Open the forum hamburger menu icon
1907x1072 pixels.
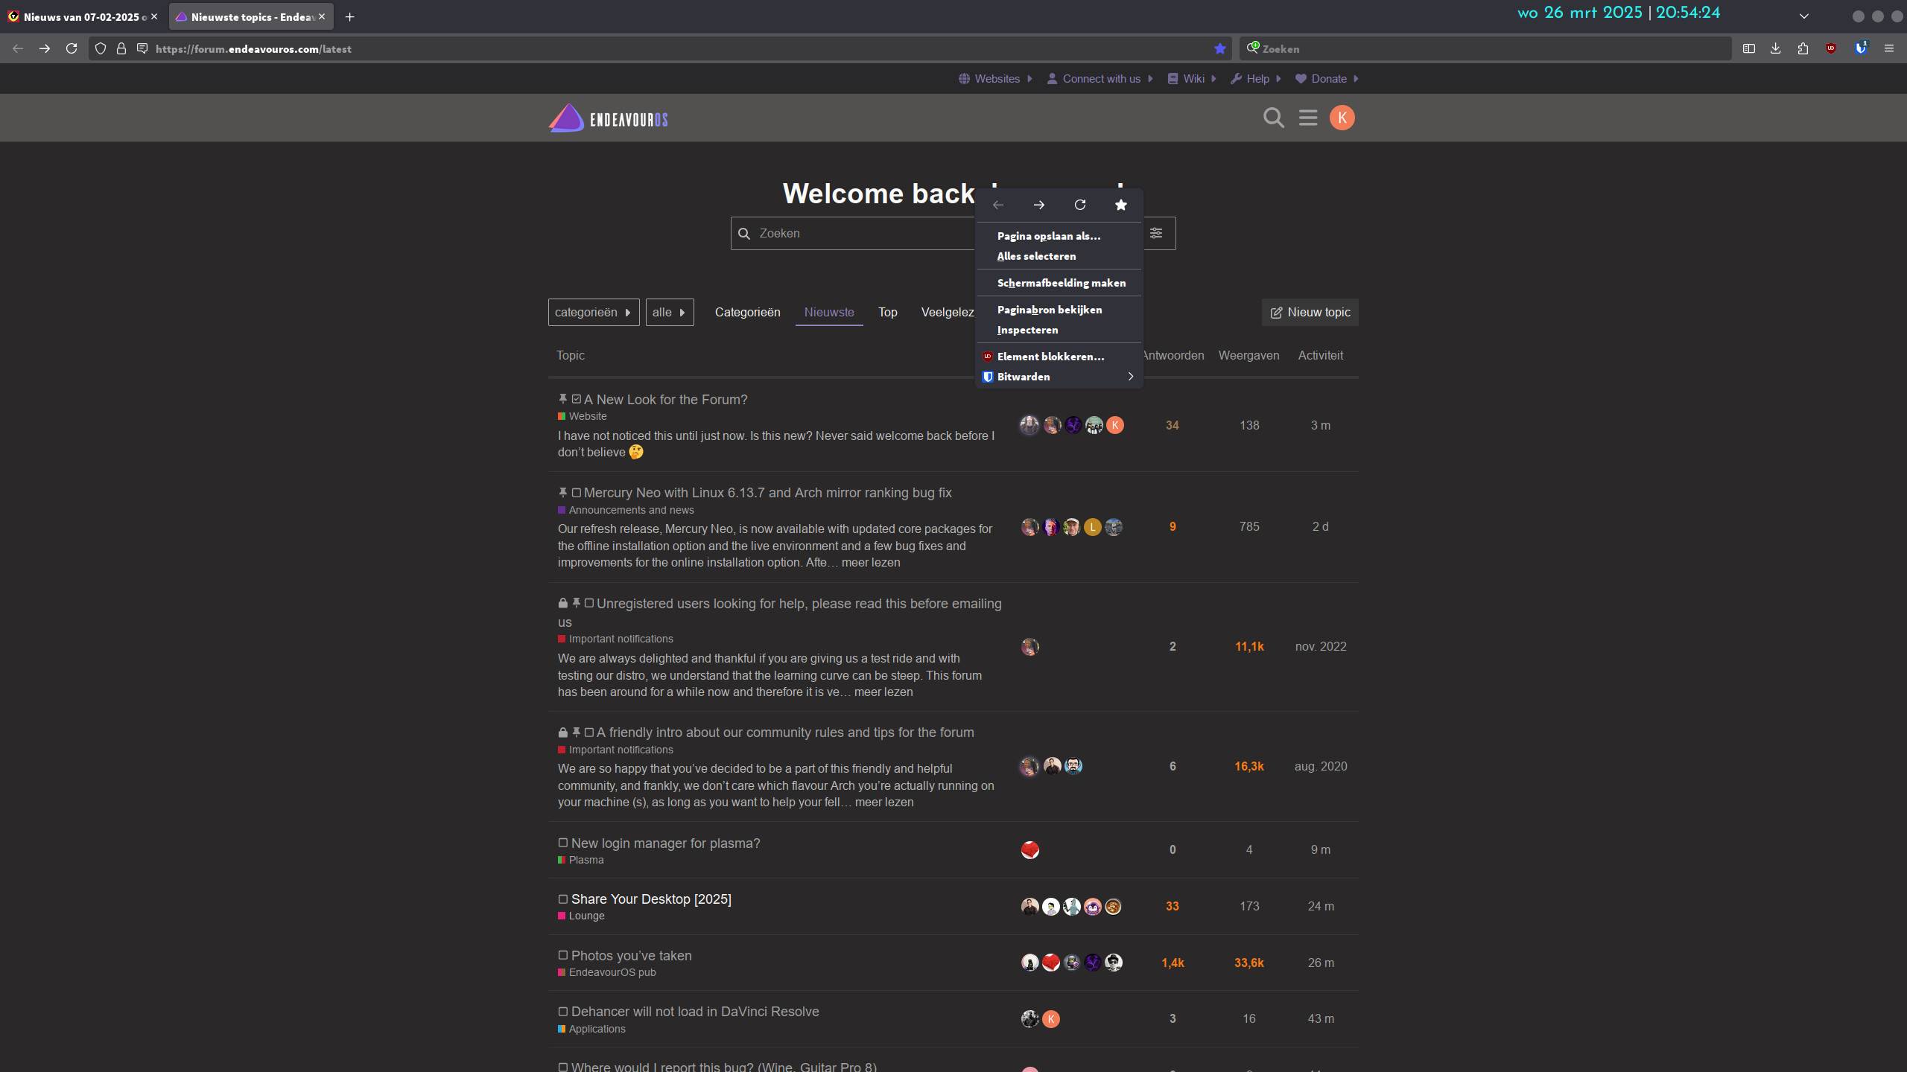1308,118
